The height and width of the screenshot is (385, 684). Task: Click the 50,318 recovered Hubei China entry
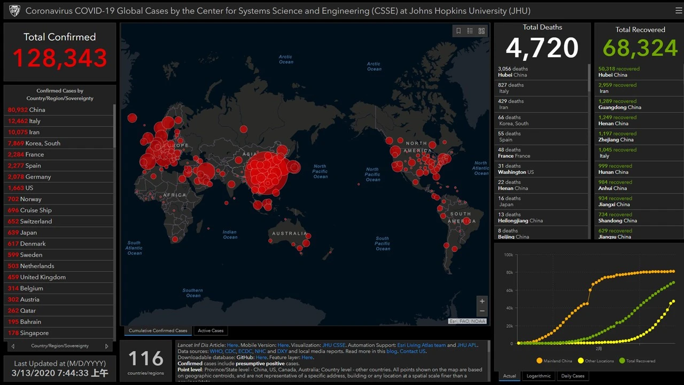640,72
